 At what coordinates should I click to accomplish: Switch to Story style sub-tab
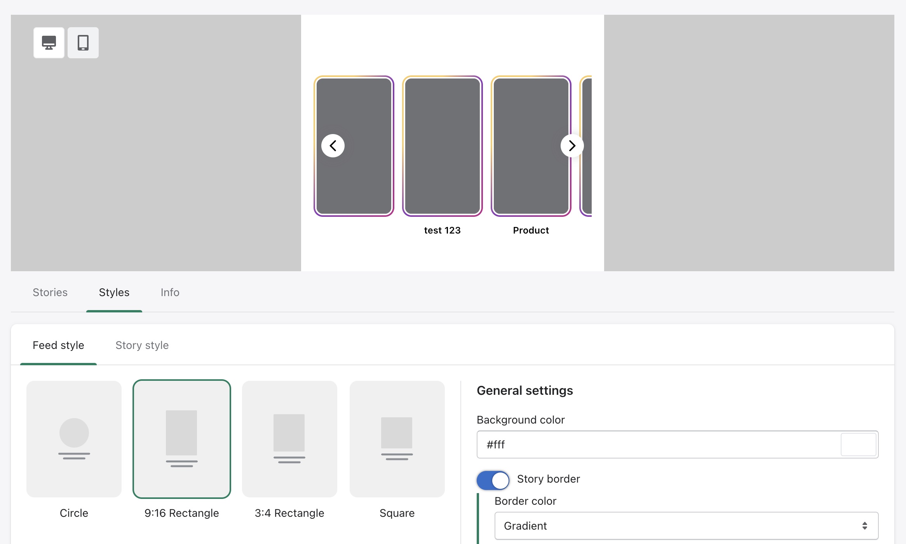pos(142,345)
